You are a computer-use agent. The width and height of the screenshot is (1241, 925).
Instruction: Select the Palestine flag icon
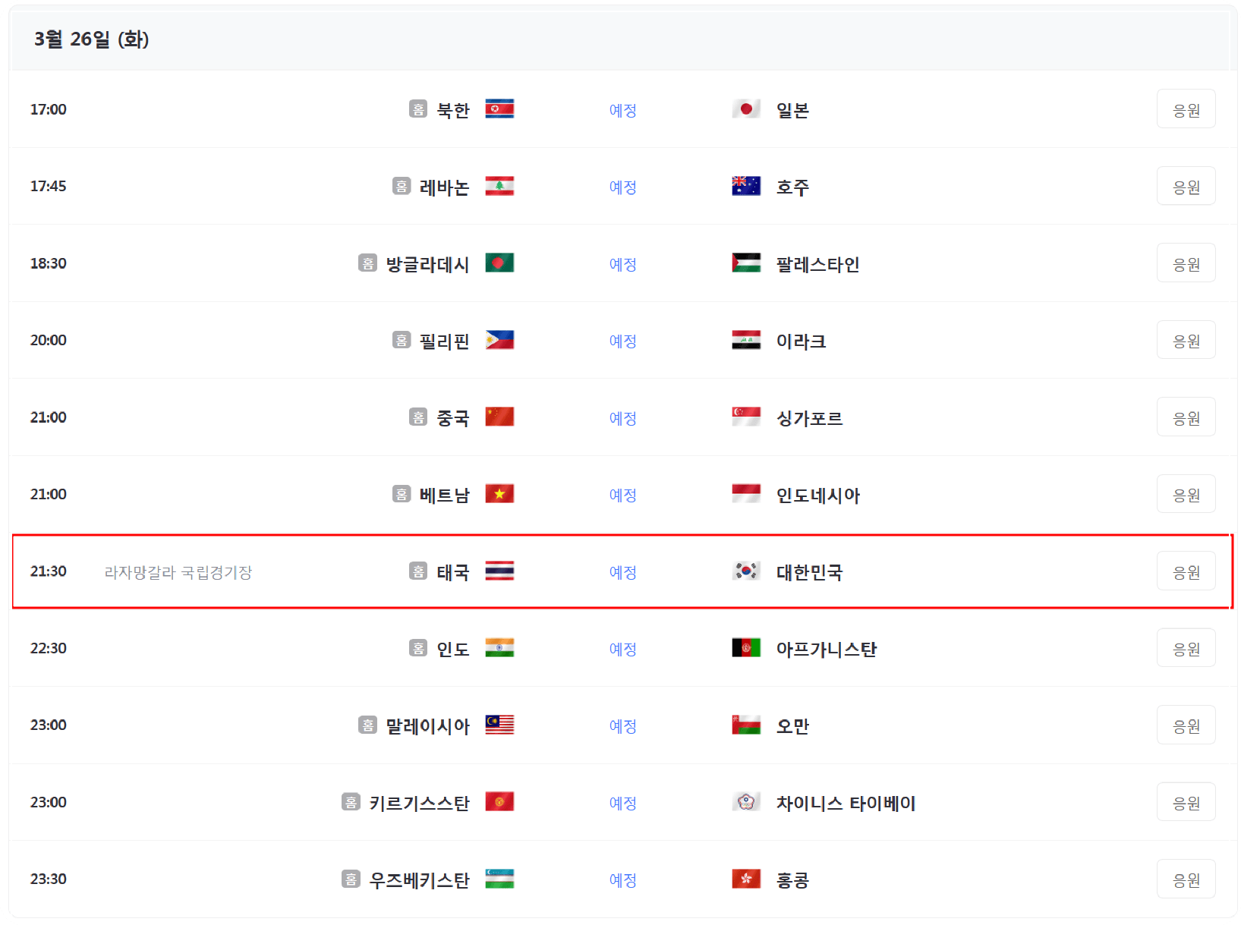click(748, 263)
